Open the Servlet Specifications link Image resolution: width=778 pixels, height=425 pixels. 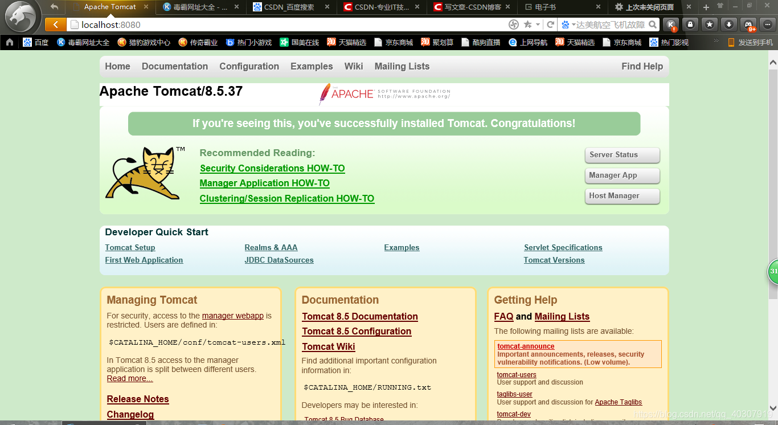pyautogui.click(x=563, y=247)
